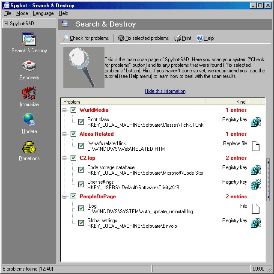The width and height of the screenshot is (274, 274).
Task: Click the printer icon of Print
Action: [178, 38]
